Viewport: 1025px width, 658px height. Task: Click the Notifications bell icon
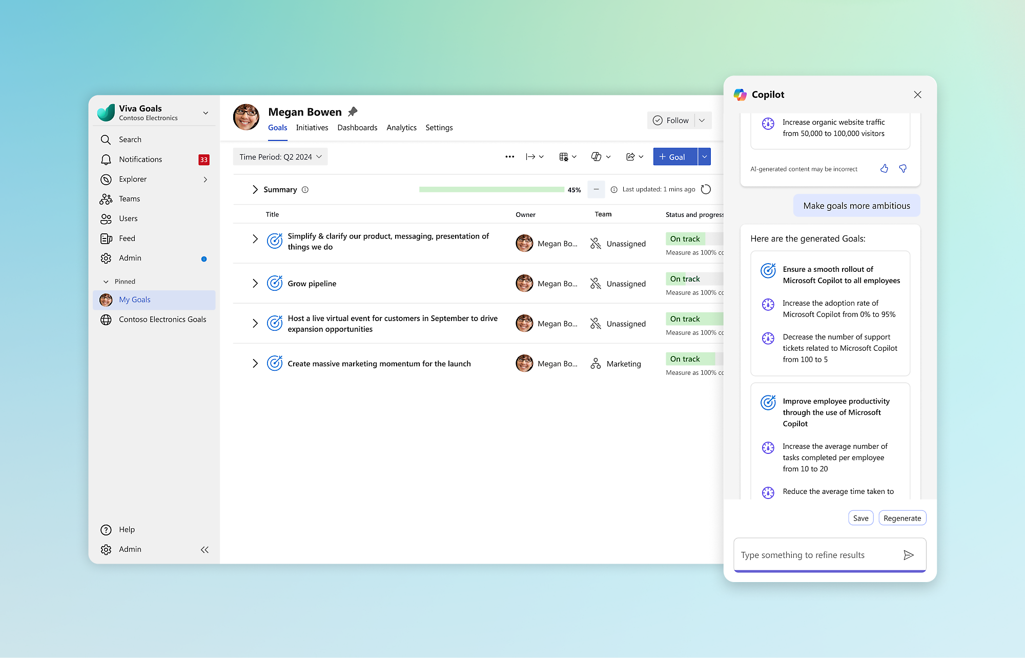point(106,159)
